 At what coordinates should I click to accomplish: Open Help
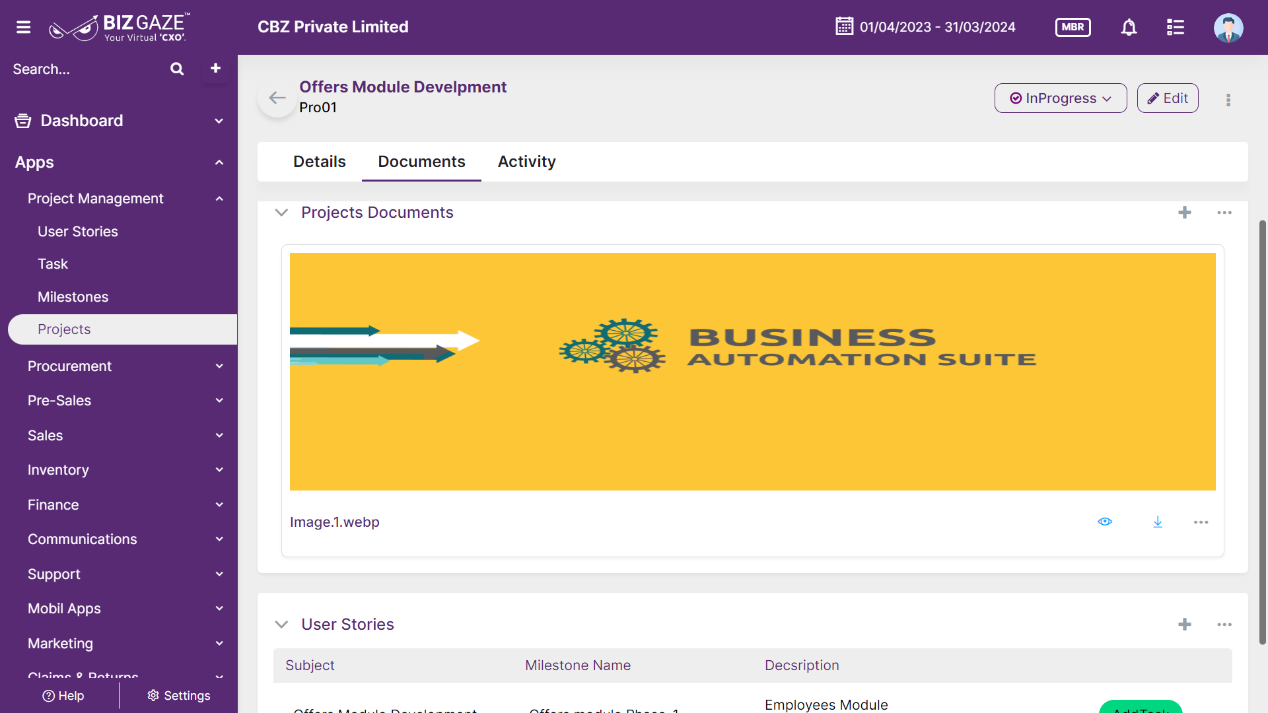(63, 696)
